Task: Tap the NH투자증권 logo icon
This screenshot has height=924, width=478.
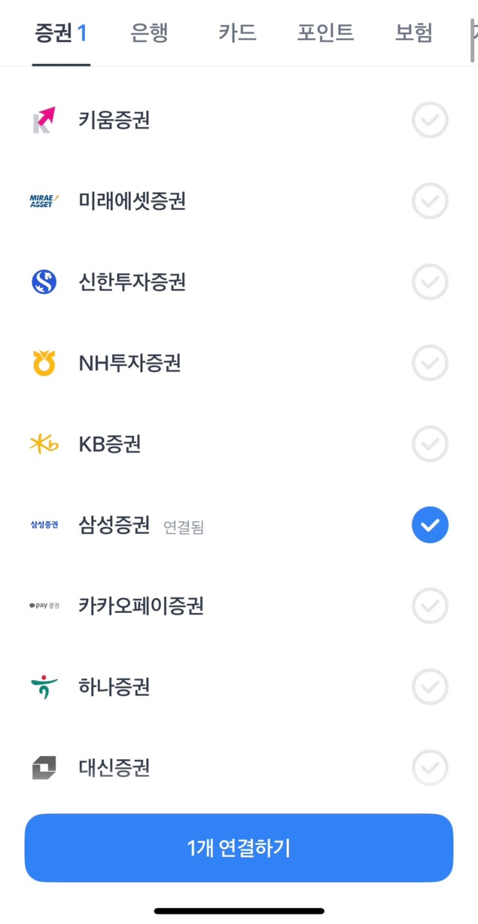Action: pyautogui.click(x=44, y=363)
